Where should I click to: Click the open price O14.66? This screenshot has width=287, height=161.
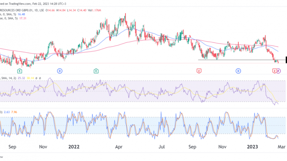tap(50, 10)
